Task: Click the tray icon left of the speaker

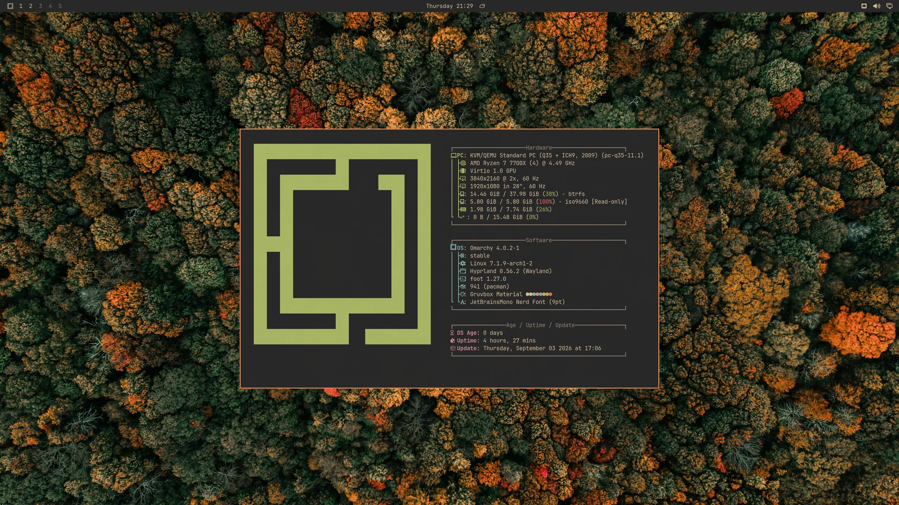Action: click(x=864, y=6)
